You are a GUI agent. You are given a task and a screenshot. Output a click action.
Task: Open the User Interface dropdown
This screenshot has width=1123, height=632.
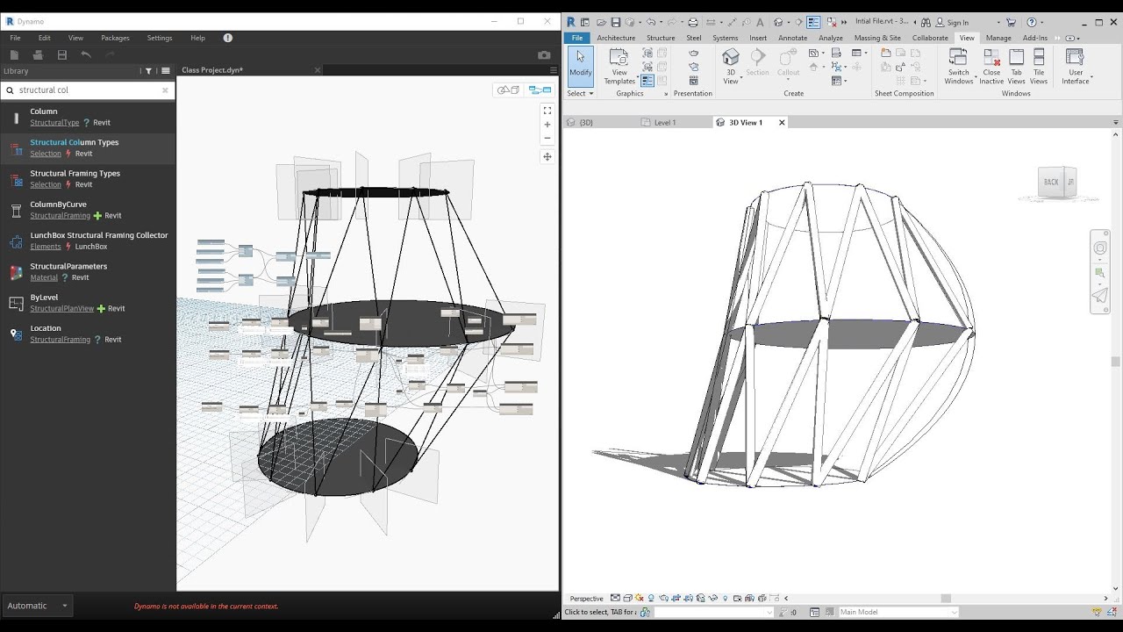point(1076,67)
